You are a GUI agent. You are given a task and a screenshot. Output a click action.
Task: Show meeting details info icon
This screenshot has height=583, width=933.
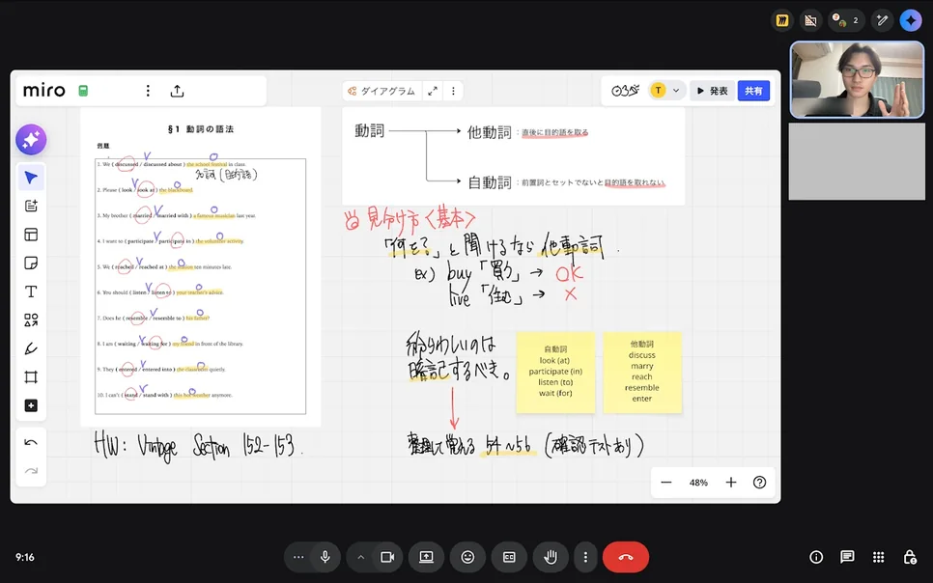pyautogui.click(x=816, y=557)
